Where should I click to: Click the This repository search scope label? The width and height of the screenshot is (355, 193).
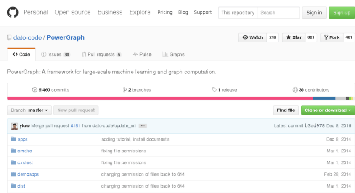pyautogui.click(x=238, y=13)
